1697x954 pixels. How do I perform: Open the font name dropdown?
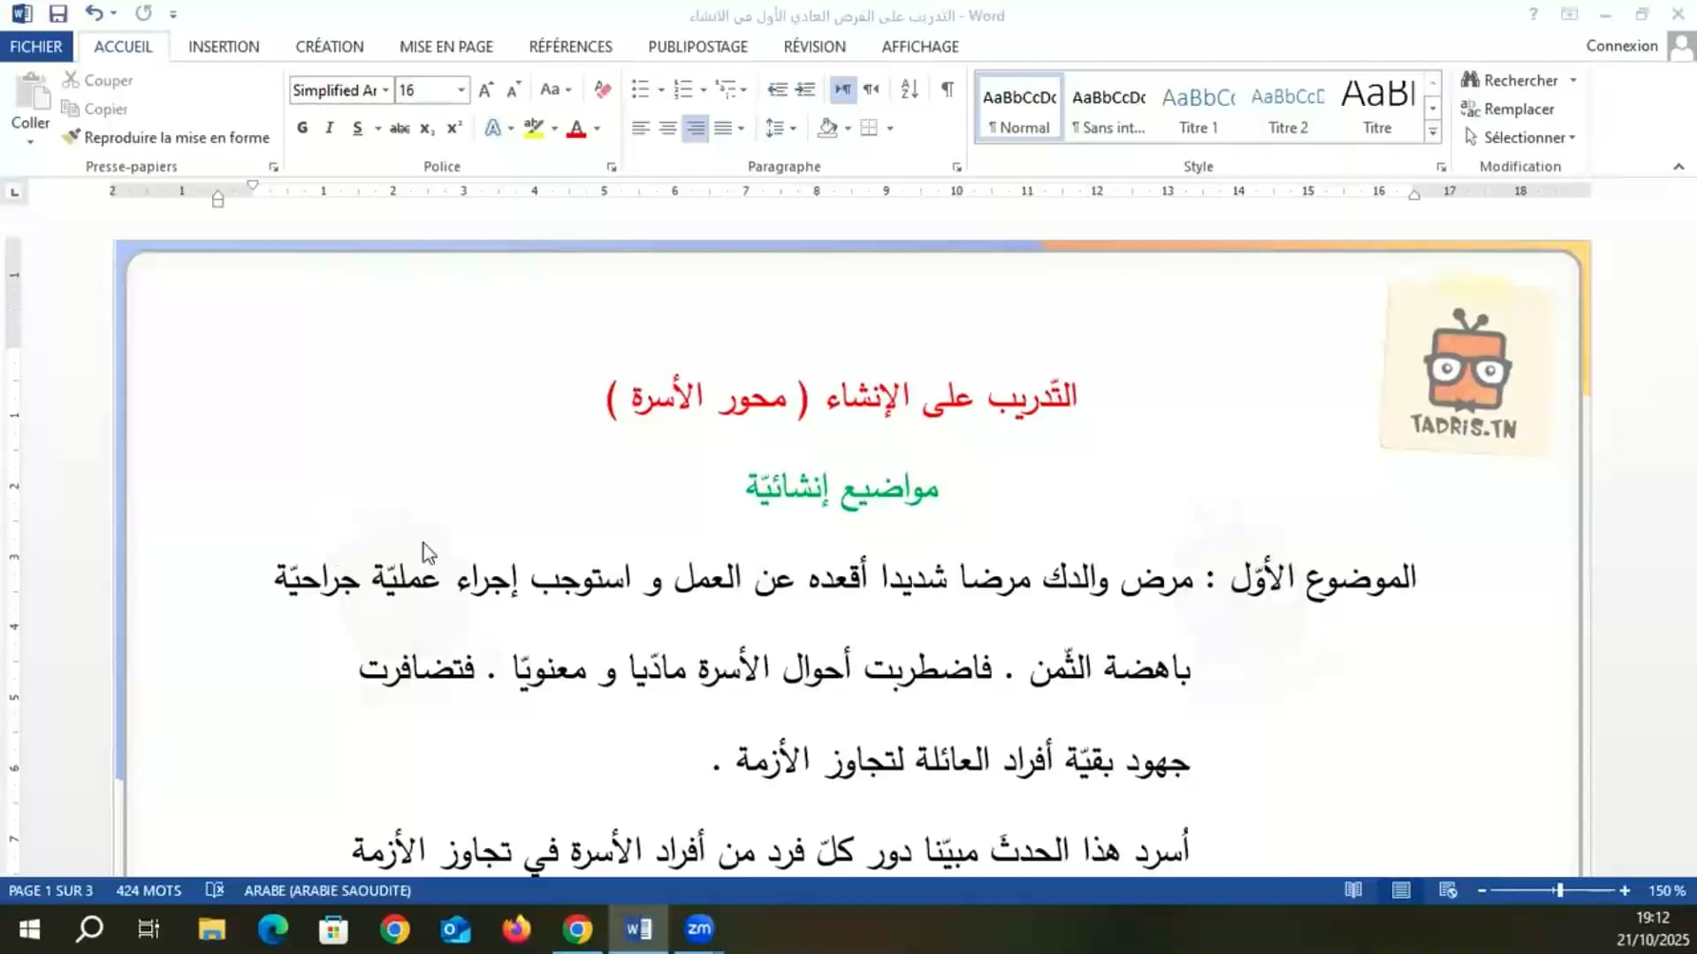(385, 90)
